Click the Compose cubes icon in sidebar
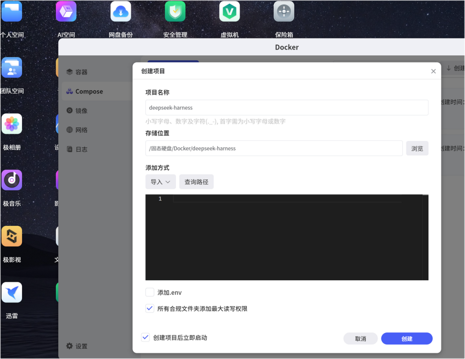465x359 pixels. tap(69, 91)
